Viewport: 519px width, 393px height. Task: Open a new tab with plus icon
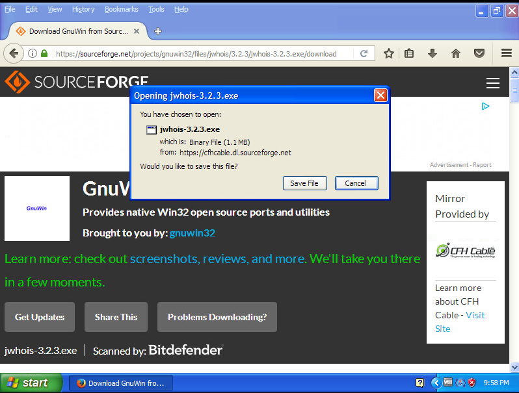[x=158, y=31]
